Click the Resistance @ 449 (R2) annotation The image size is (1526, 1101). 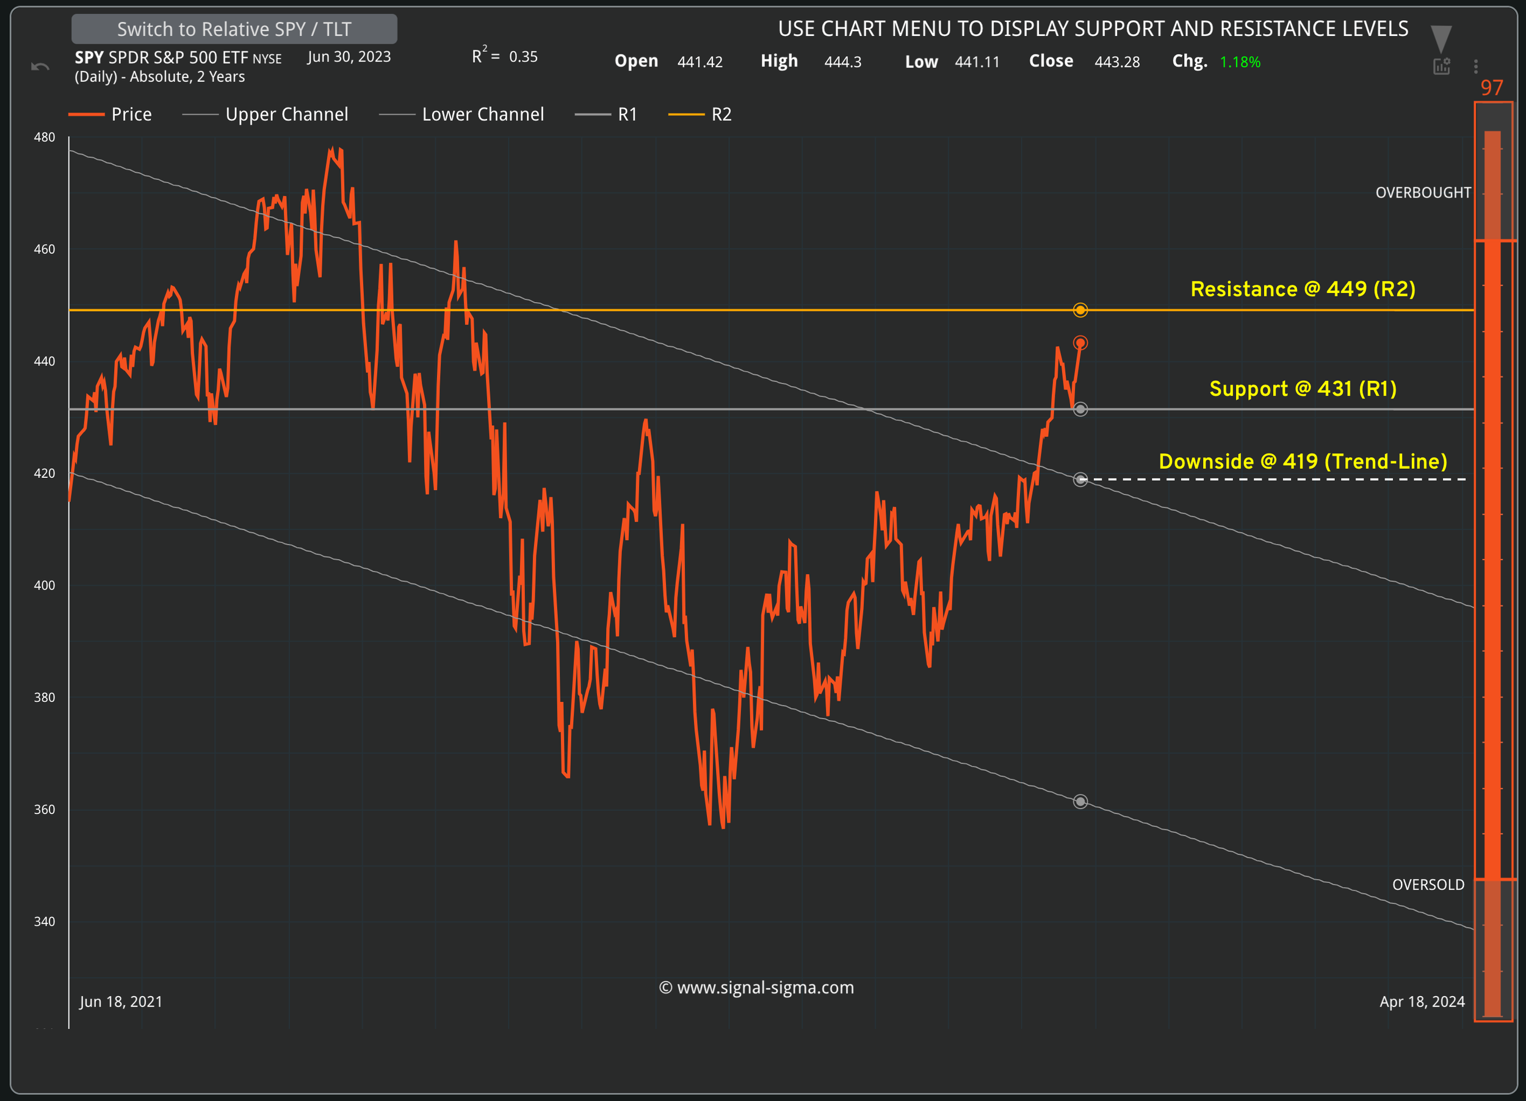pyautogui.click(x=1303, y=289)
